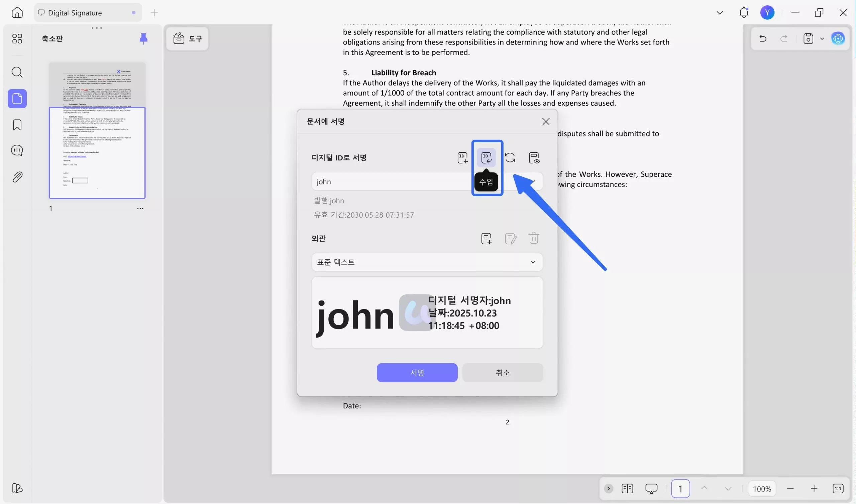Open the bookmarks panel in sidebar

click(x=17, y=125)
